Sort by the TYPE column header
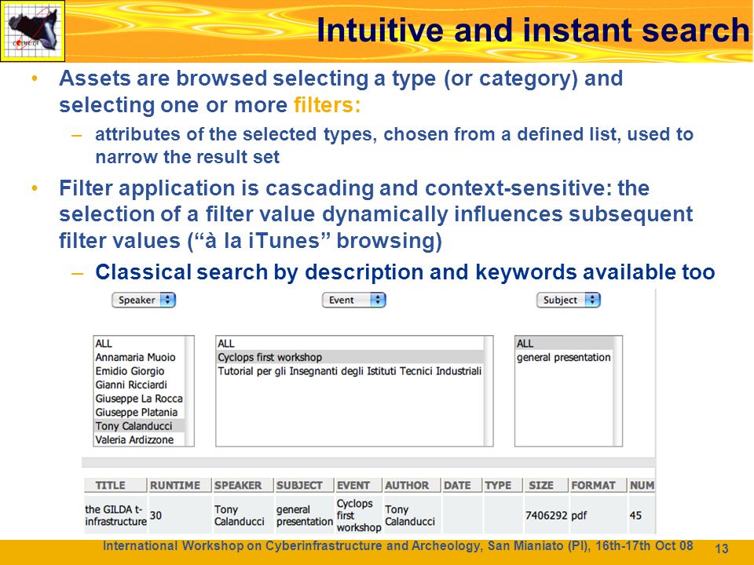Image resolution: width=754 pixels, height=565 pixels. (x=503, y=485)
